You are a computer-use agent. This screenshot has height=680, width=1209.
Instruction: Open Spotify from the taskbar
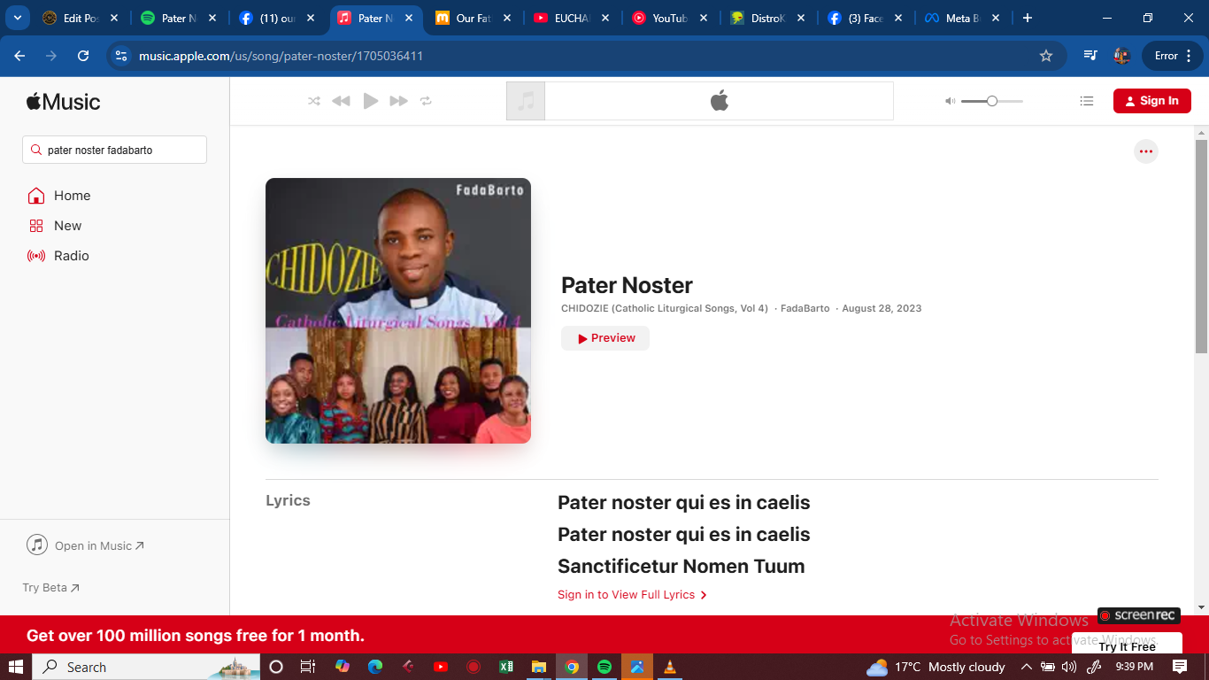click(x=604, y=667)
